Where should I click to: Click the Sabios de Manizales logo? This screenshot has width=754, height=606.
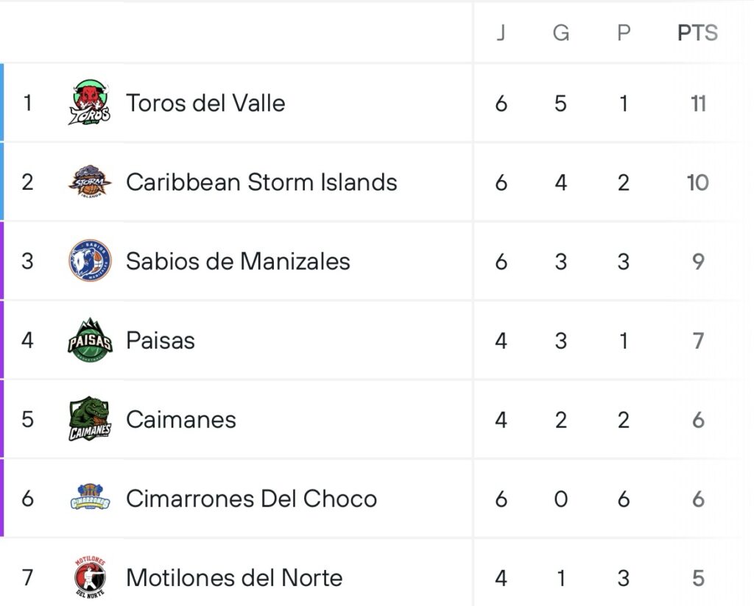click(x=90, y=260)
